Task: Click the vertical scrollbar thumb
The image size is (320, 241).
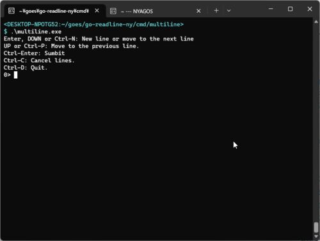Action: pos(316,228)
